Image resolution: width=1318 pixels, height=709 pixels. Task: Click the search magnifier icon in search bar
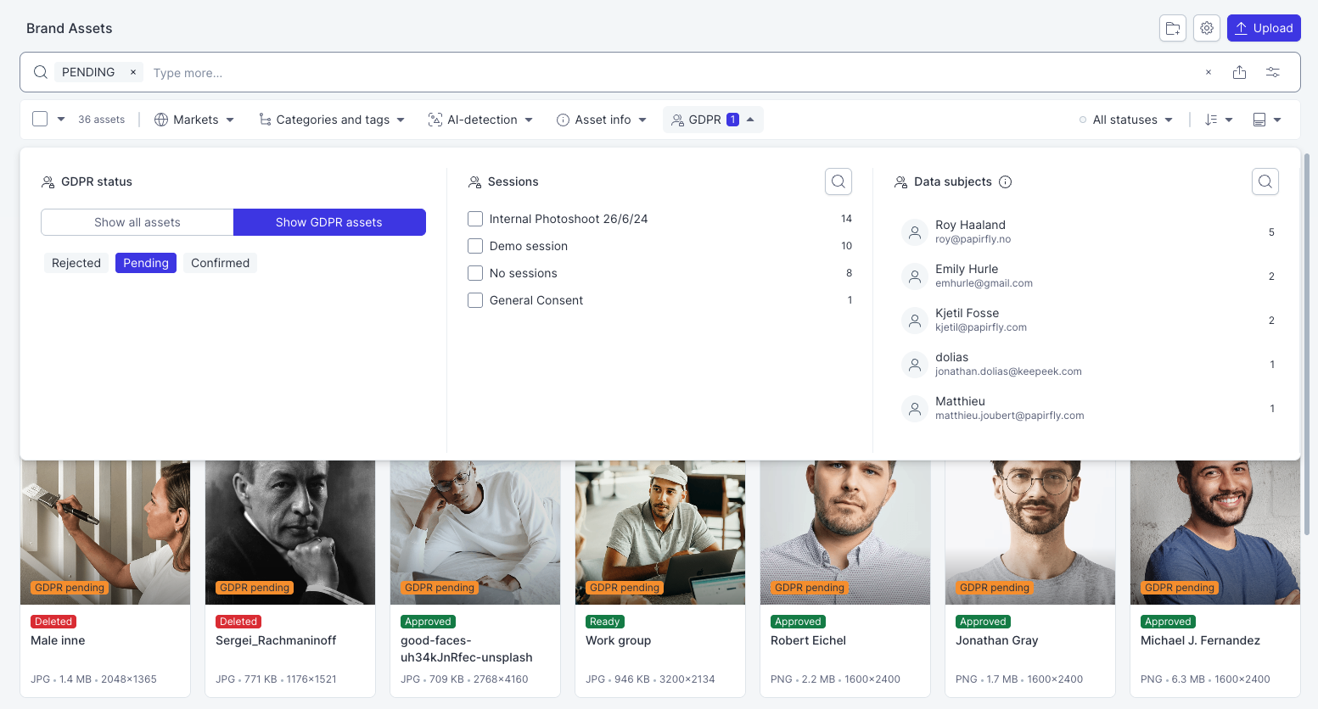[x=40, y=72]
